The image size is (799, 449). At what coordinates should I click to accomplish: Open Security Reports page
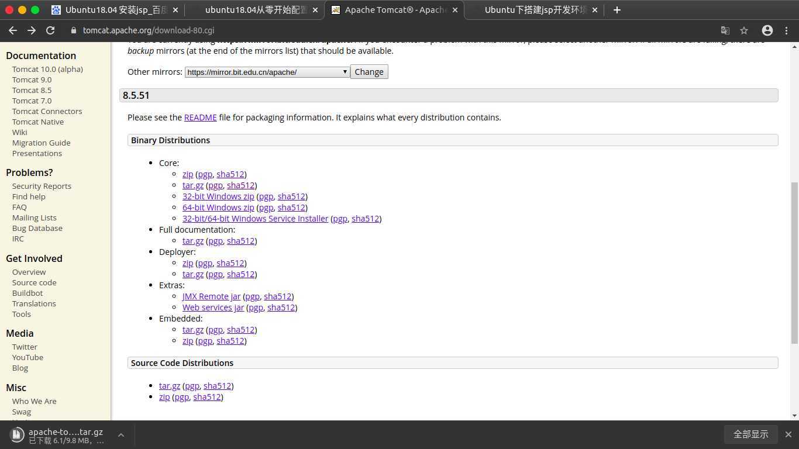tap(42, 186)
